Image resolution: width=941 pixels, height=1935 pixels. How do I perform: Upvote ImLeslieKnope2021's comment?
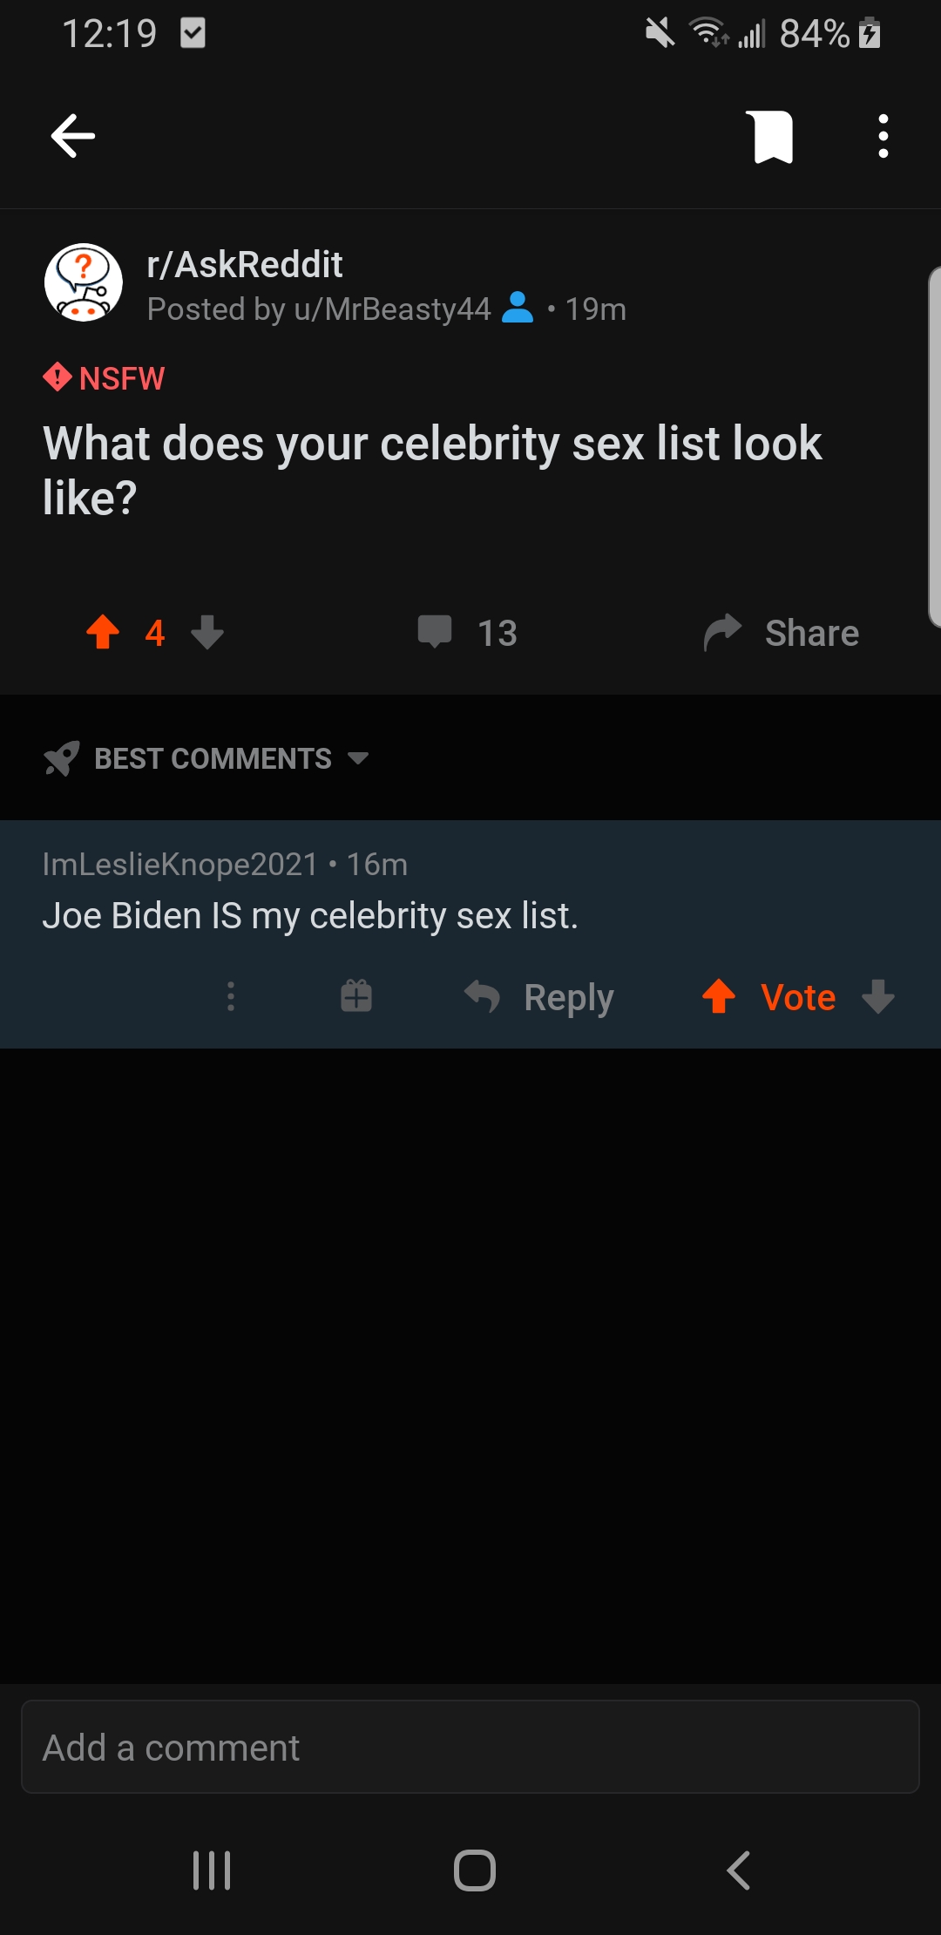point(719,996)
